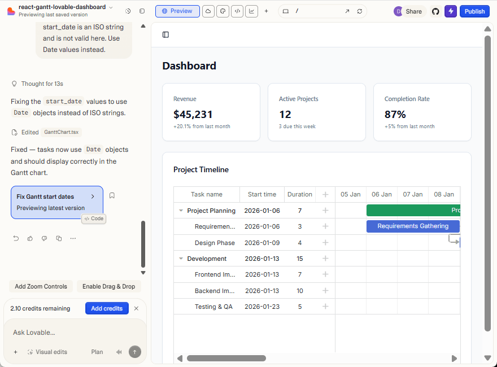The height and width of the screenshot is (367, 497).
Task: Publish the project
Action: click(474, 11)
